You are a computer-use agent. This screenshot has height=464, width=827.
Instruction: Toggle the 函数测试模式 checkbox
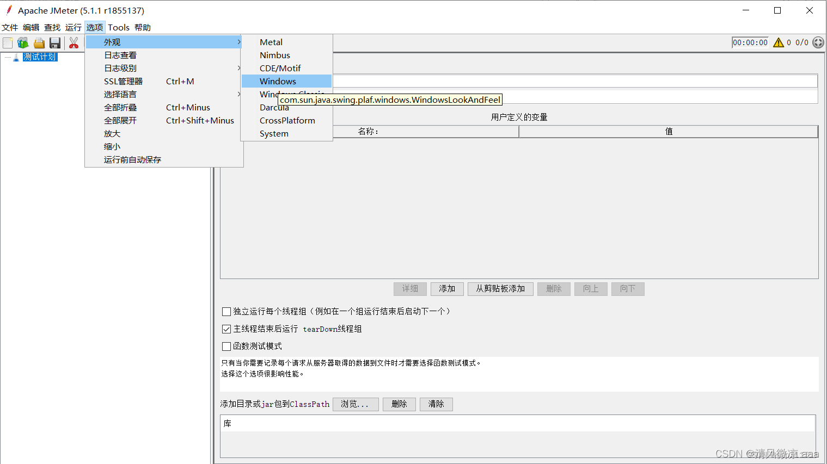[226, 347]
